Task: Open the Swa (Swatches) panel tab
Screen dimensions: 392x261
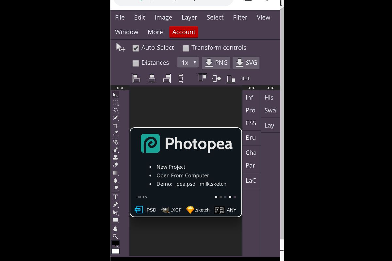Action: 270,110
